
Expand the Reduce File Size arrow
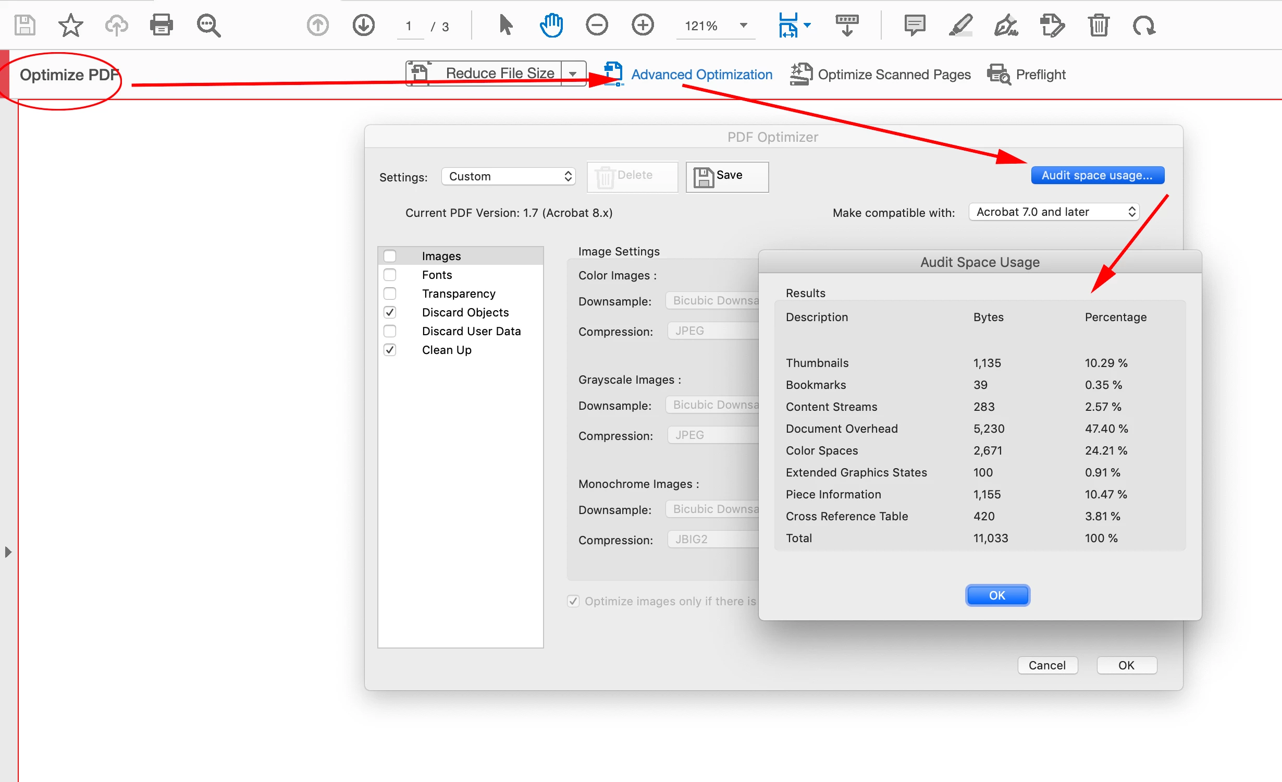pos(573,74)
